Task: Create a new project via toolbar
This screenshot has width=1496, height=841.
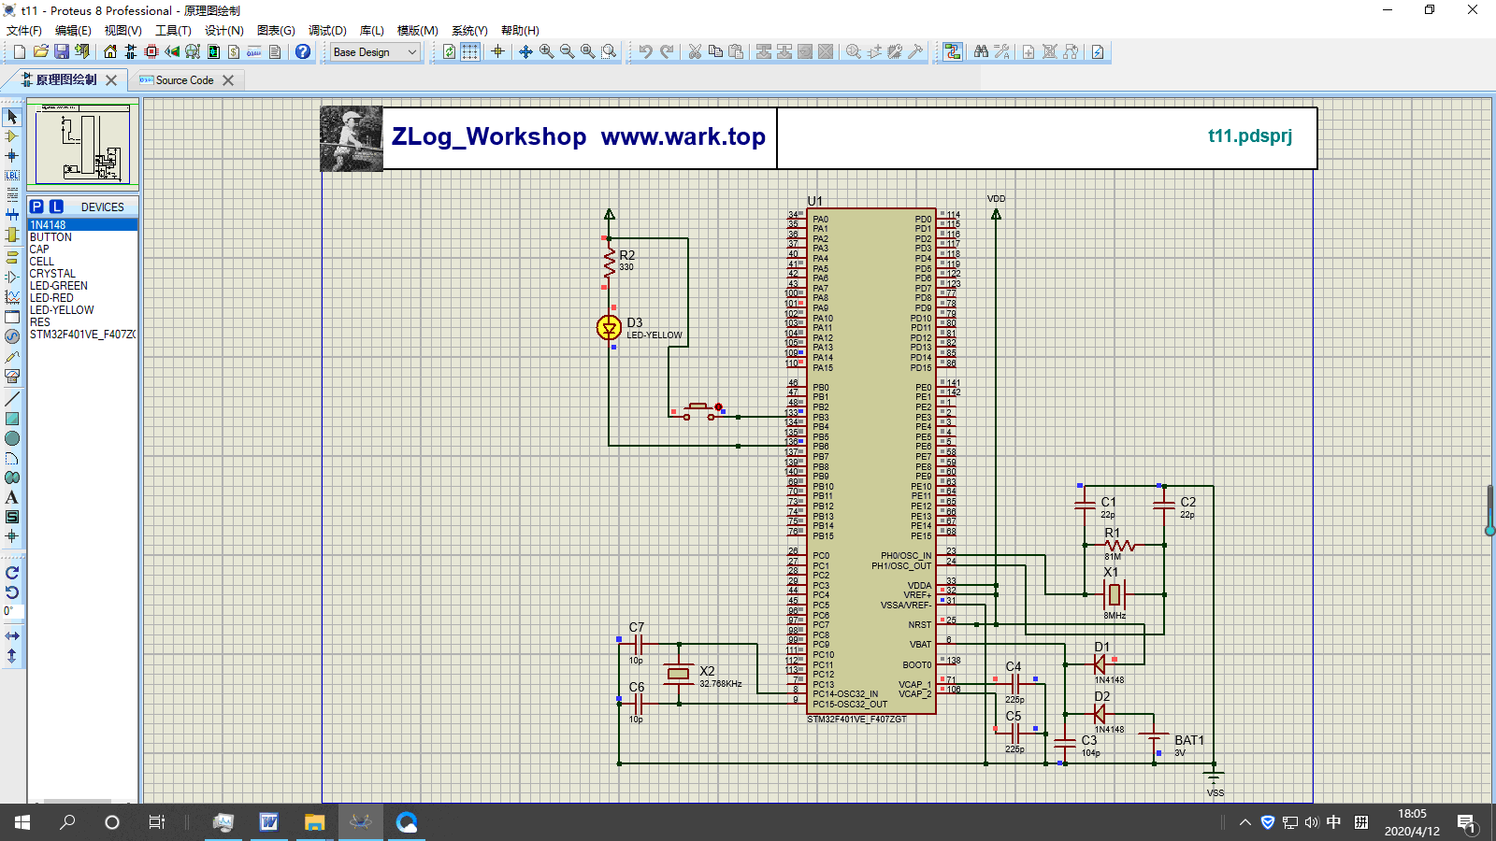Action: 19,51
